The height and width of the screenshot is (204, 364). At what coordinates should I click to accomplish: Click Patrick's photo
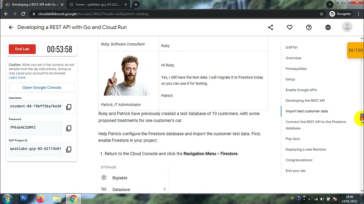127,75
